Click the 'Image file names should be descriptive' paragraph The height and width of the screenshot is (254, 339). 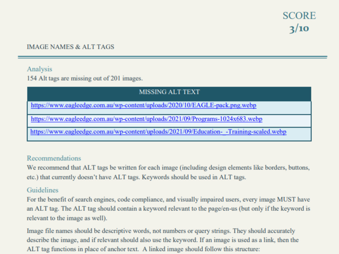coord(163,240)
